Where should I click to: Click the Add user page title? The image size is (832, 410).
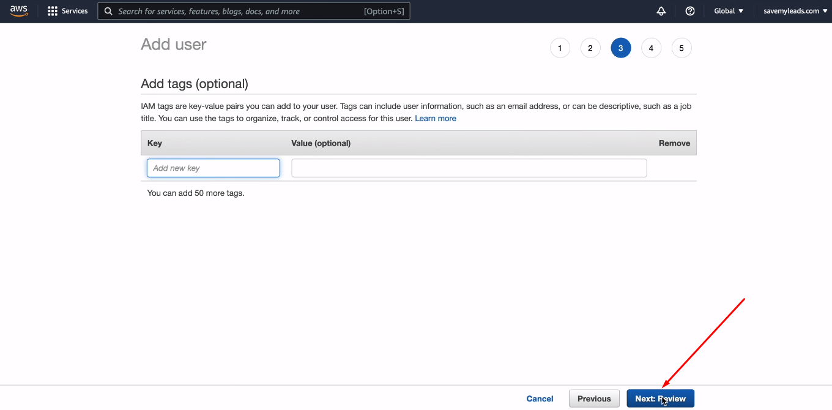[174, 45]
